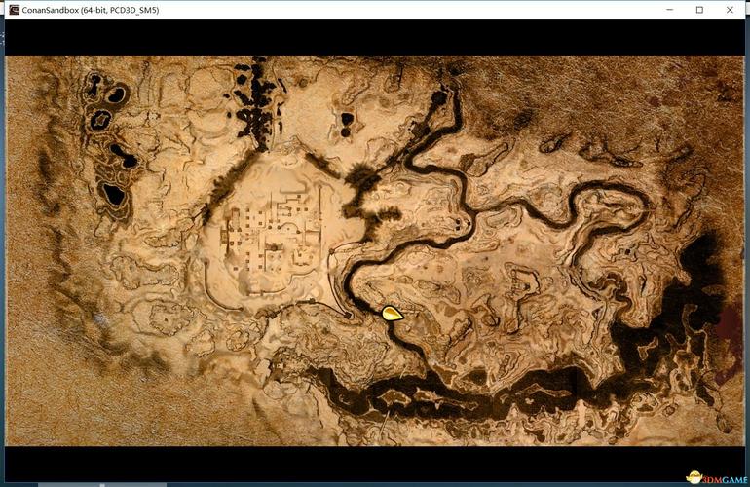The image size is (750, 487).
Task: Click the ConanSandbox window title text
Action: tap(91, 10)
